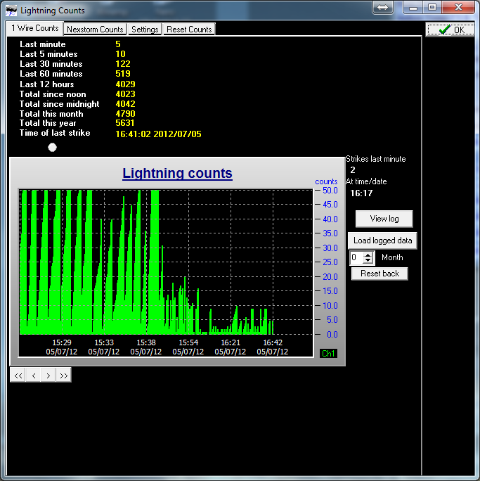Click the double-arrow resize icon in title bar

[383, 7]
